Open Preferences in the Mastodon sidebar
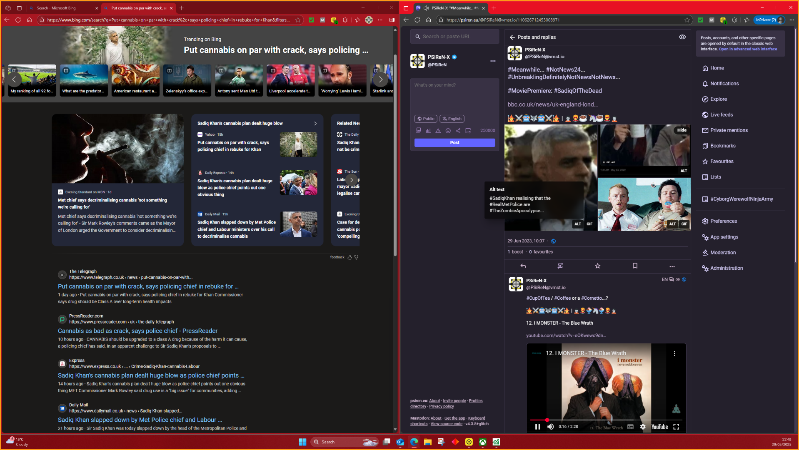799x450 pixels. click(719, 221)
